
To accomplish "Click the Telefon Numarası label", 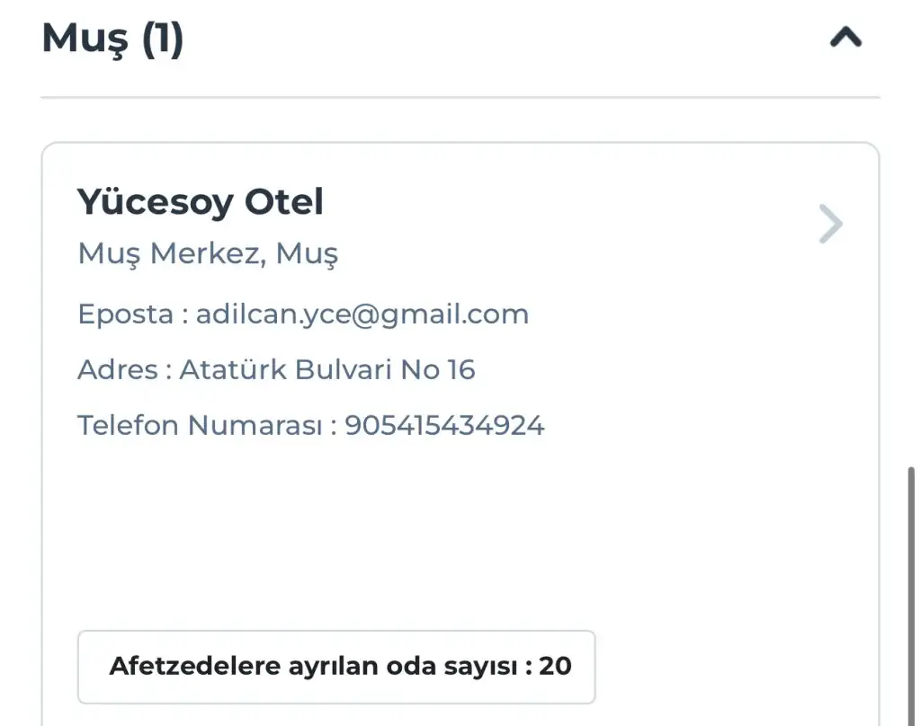I will [x=199, y=425].
